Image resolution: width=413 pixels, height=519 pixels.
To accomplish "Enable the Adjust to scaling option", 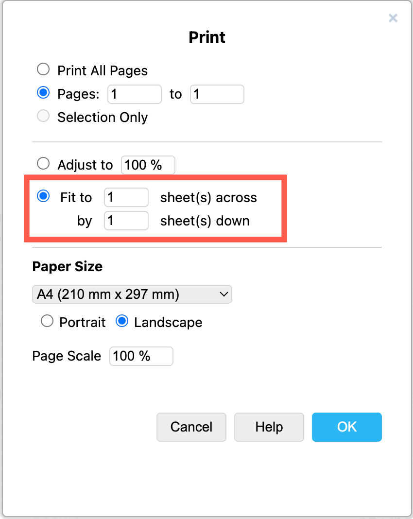I will click(x=43, y=164).
